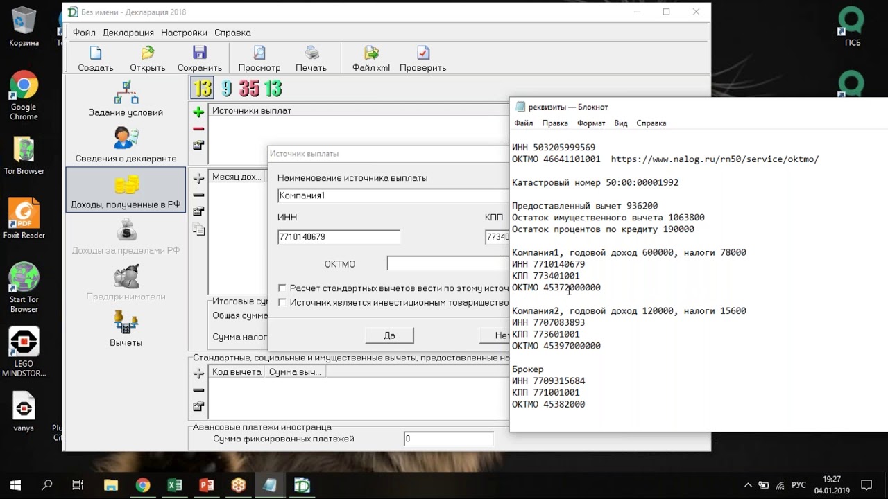Select the 35% tax rate icon
Viewport: 888px width, 499px height.
249,89
